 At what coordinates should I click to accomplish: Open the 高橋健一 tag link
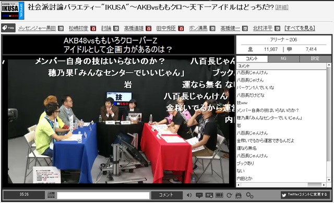(x=230, y=28)
